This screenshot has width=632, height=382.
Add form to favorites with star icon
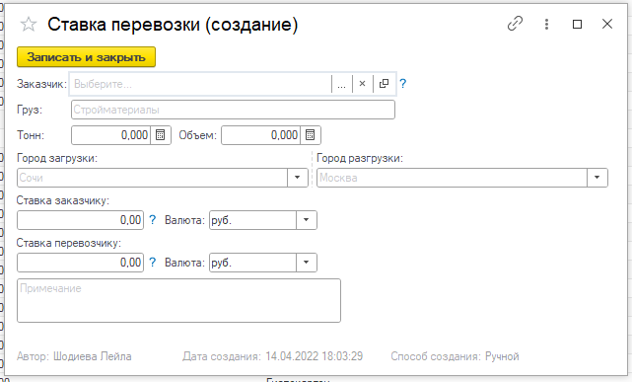coord(29,25)
